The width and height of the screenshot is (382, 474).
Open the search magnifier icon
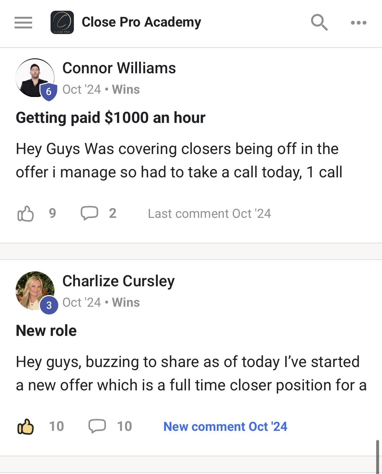click(319, 22)
